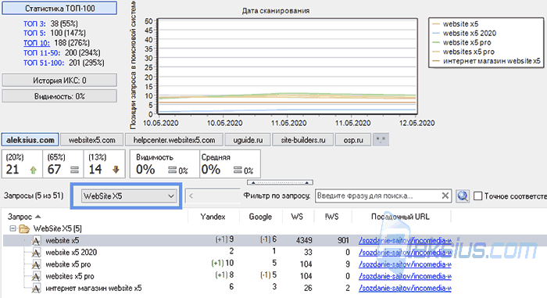The width and height of the screenshot is (547, 298).
Task: Open landing URL for 'websites x5 pro' row
Action: tap(405, 276)
